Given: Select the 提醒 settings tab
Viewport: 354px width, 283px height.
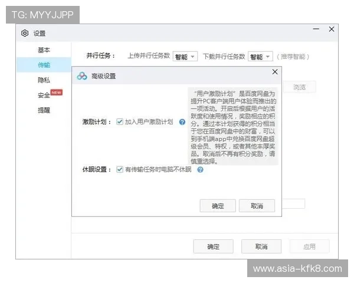Looking at the screenshot, I should tap(44, 110).
